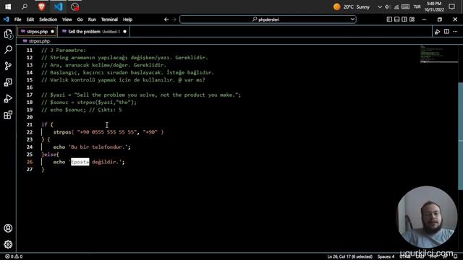Open the clock showing 5:40 PM
The height and width of the screenshot is (260, 463).
[x=434, y=6]
